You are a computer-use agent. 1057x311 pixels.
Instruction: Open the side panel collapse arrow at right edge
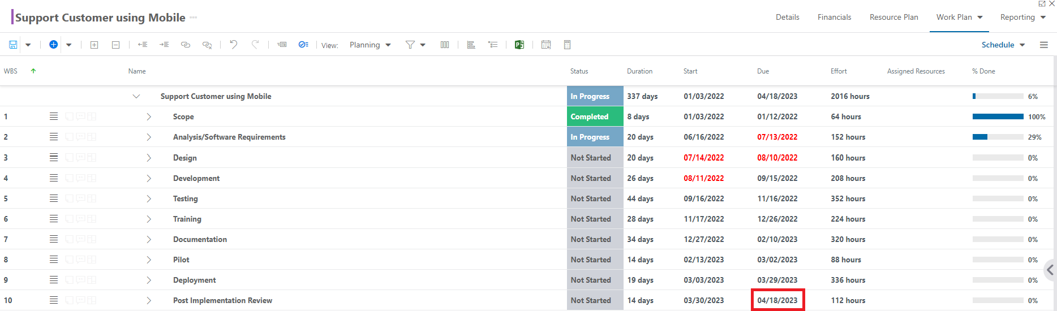[1050, 270]
